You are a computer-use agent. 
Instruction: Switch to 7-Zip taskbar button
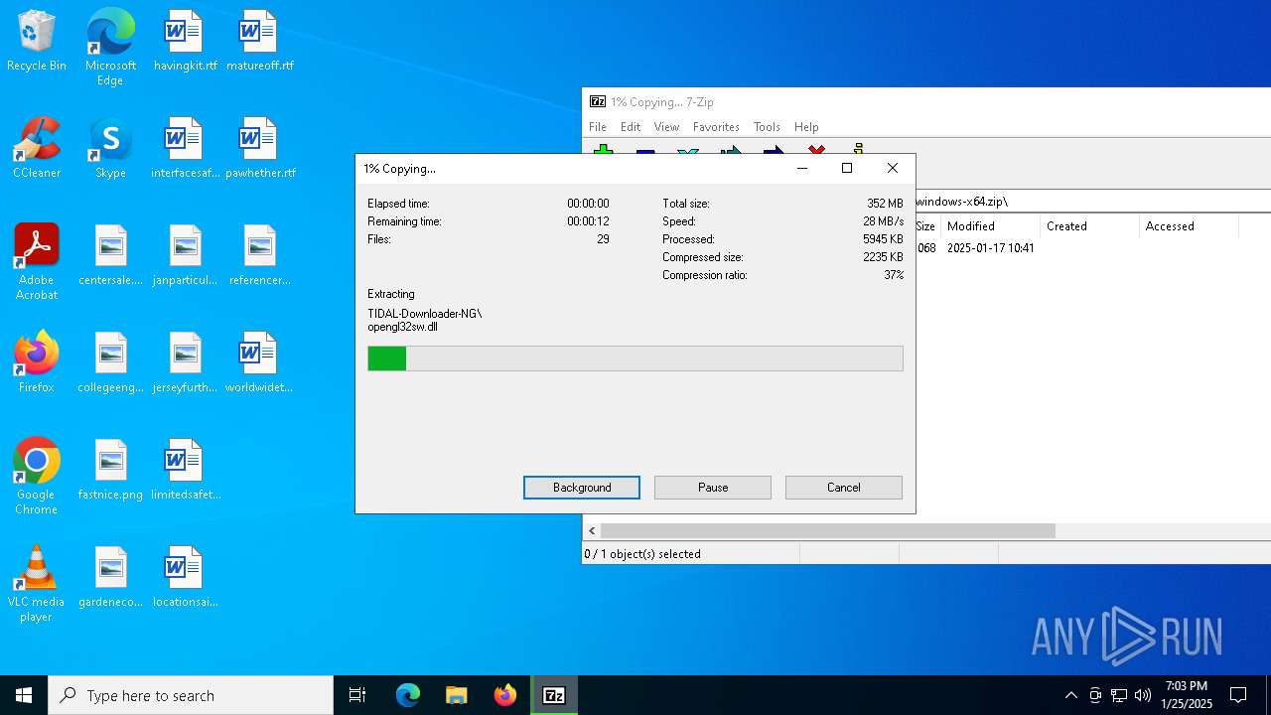[554, 695]
